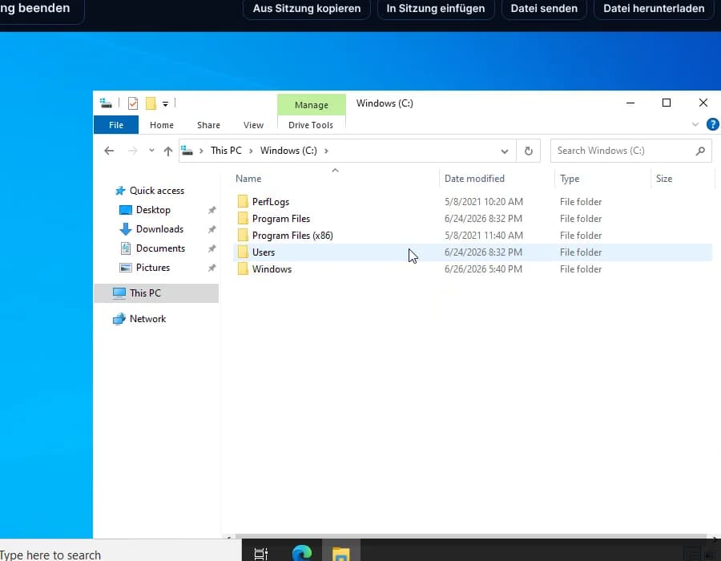The height and width of the screenshot is (561, 721).
Task: Sort by the Type column header
Action: (602, 179)
